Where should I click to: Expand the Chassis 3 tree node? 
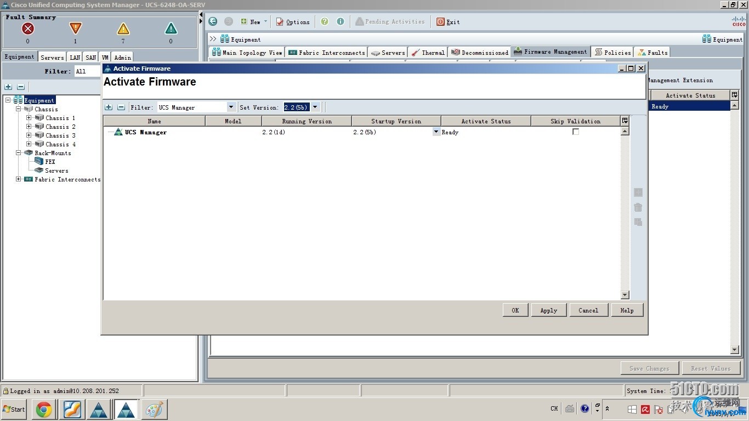pos(29,135)
